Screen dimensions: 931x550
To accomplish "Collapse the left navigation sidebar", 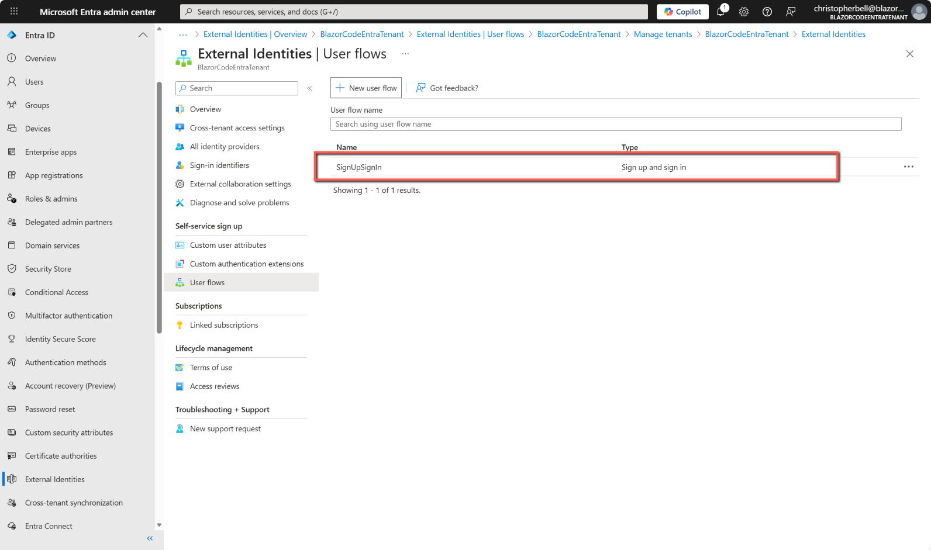I will 150,538.
